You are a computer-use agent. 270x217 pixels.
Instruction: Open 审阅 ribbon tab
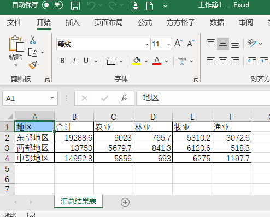click(246, 22)
